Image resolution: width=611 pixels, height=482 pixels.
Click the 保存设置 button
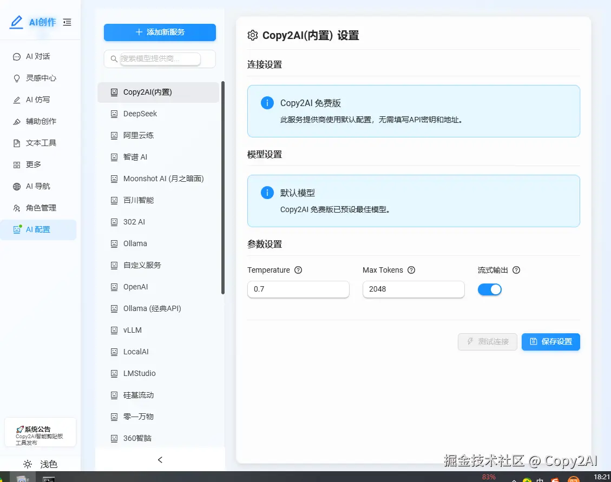pyautogui.click(x=550, y=342)
